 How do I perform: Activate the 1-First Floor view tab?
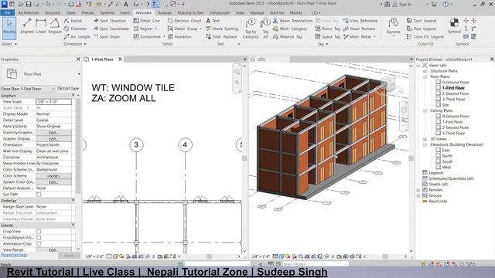tap(102, 59)
